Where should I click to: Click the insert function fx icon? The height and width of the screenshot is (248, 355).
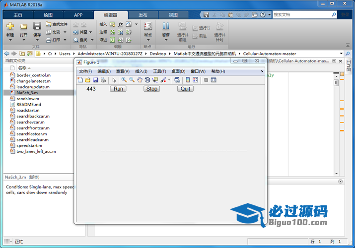[x=121, y=24]
